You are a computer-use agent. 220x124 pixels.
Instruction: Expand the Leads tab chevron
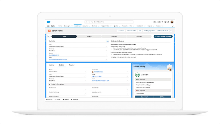[x=80, y=26]
